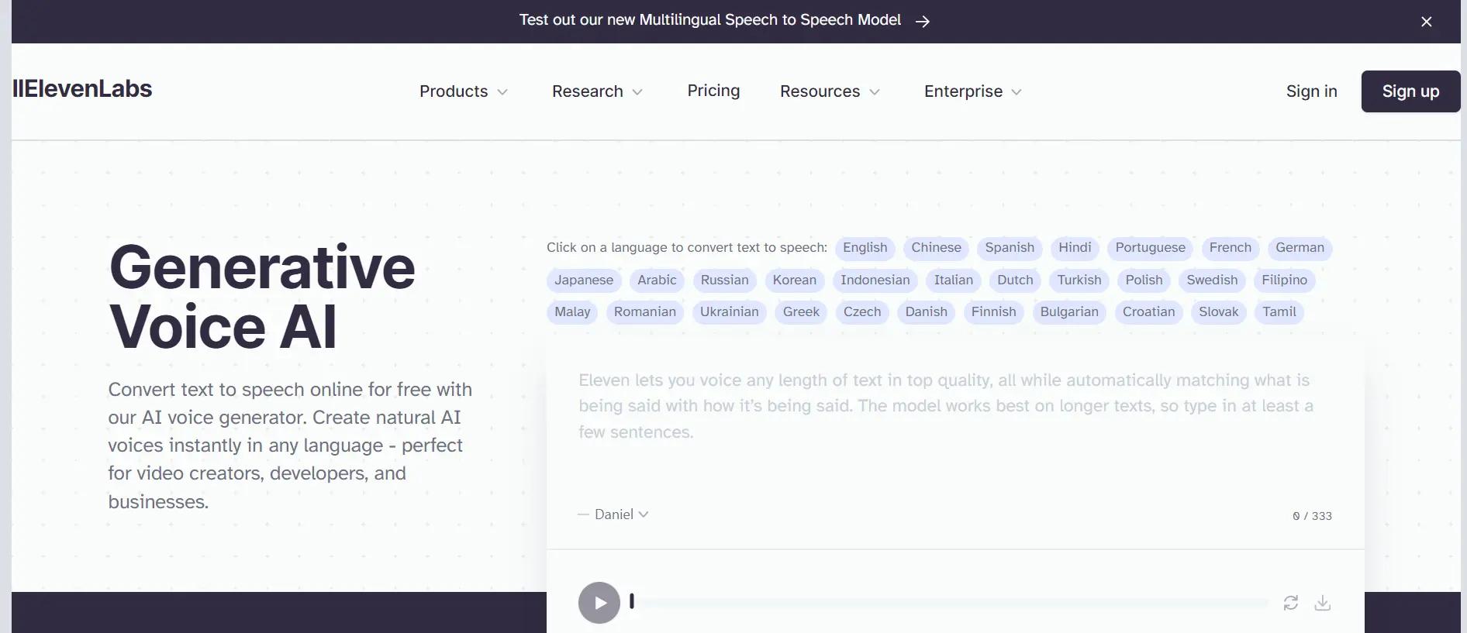Choose the Ukrainian language chip
This screenshot has width=1467, height=633.
click(x=729, y=312)
